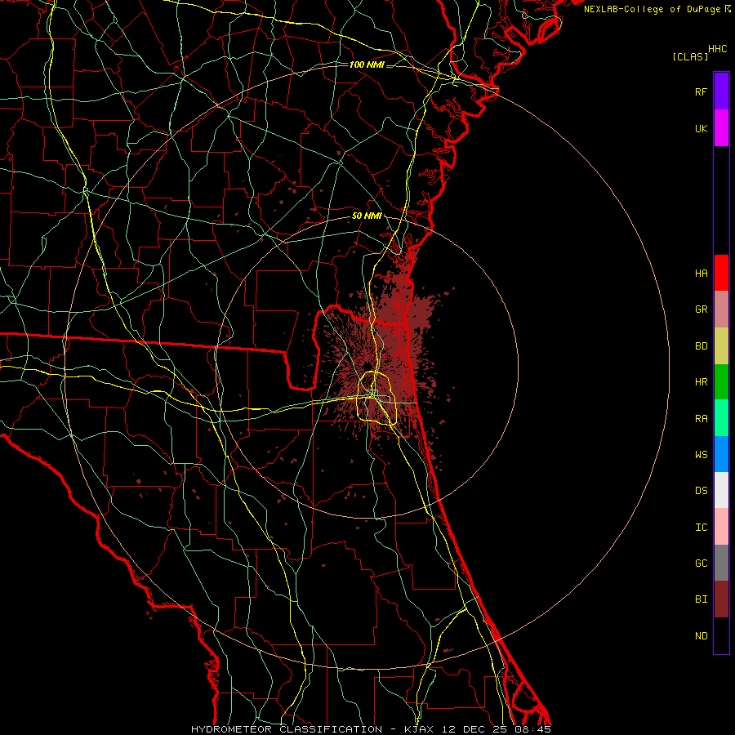Click the UK magenta legend swatch
Screen dimensions: 735x735
[721, 128]
